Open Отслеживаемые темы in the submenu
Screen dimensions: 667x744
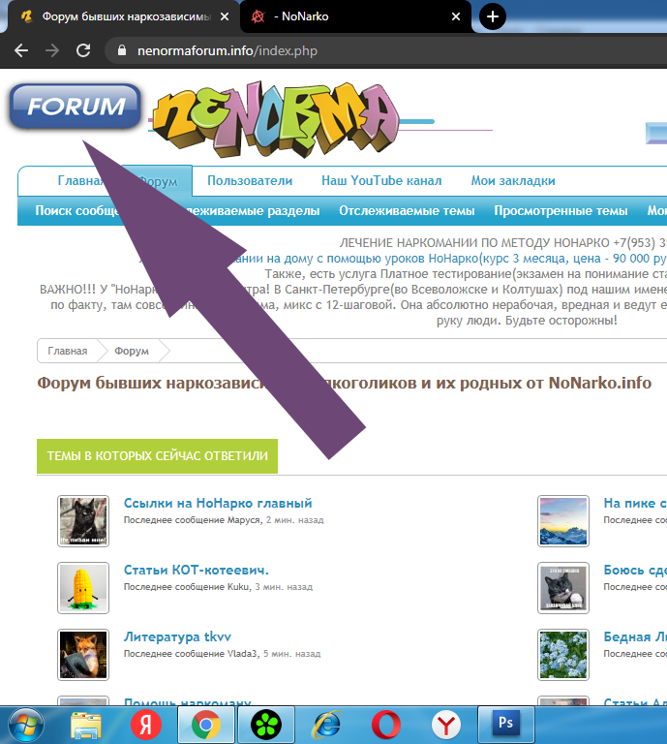point(407,211)
